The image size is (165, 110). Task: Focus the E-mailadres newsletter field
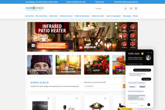point(103,86)
